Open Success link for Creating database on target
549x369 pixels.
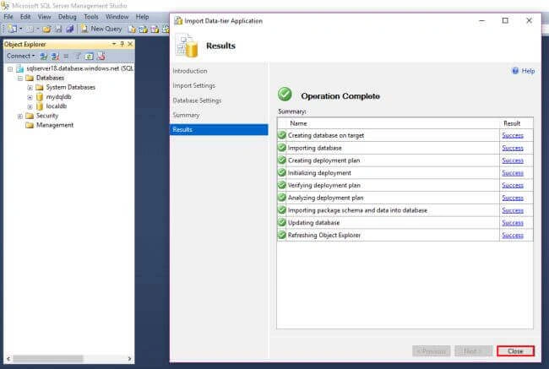coord(513,135)
